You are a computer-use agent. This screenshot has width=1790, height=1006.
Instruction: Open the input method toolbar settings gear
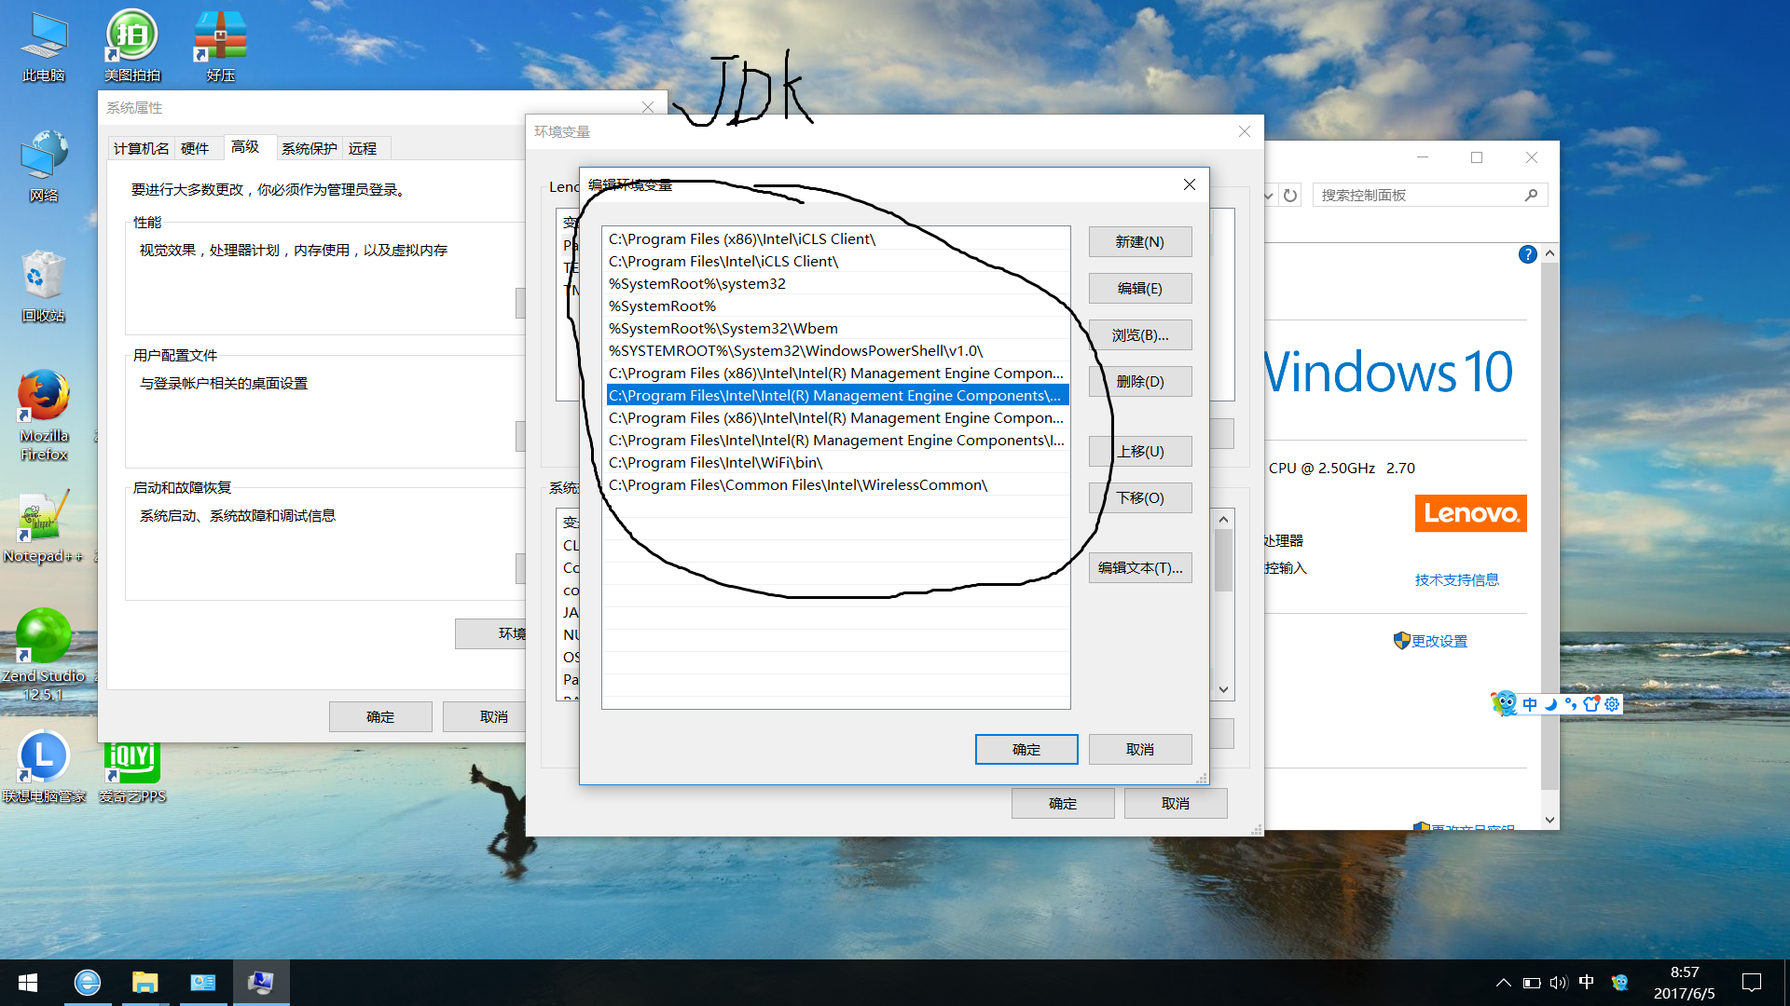point(1612,704)
